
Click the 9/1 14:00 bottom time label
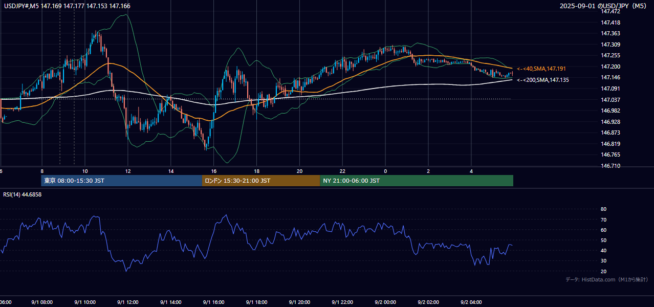click(171, 302)
